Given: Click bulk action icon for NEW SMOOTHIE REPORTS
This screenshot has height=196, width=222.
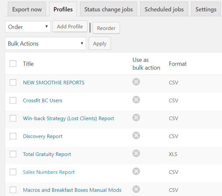Looking at the screenshot, I should tap(136, 82).
